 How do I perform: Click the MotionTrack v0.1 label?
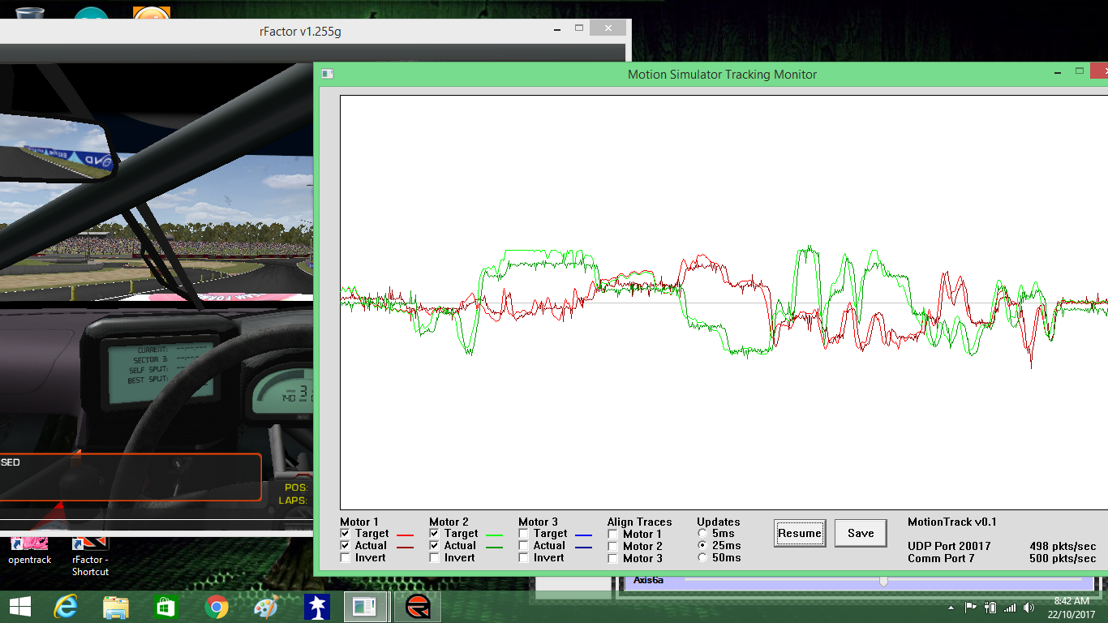pyautogui.click(x=952, y=522)
